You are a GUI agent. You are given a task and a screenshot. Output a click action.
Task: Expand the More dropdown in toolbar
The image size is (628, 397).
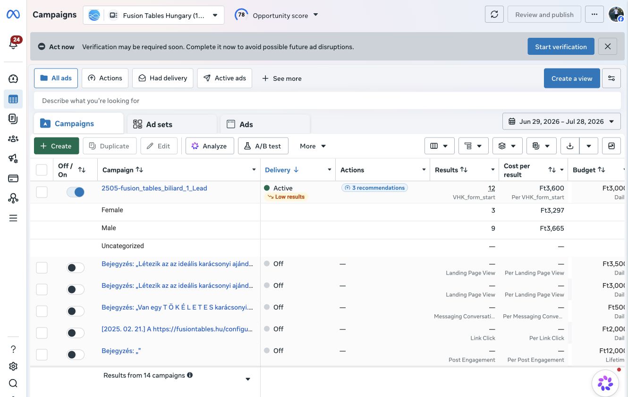[313, 146]
